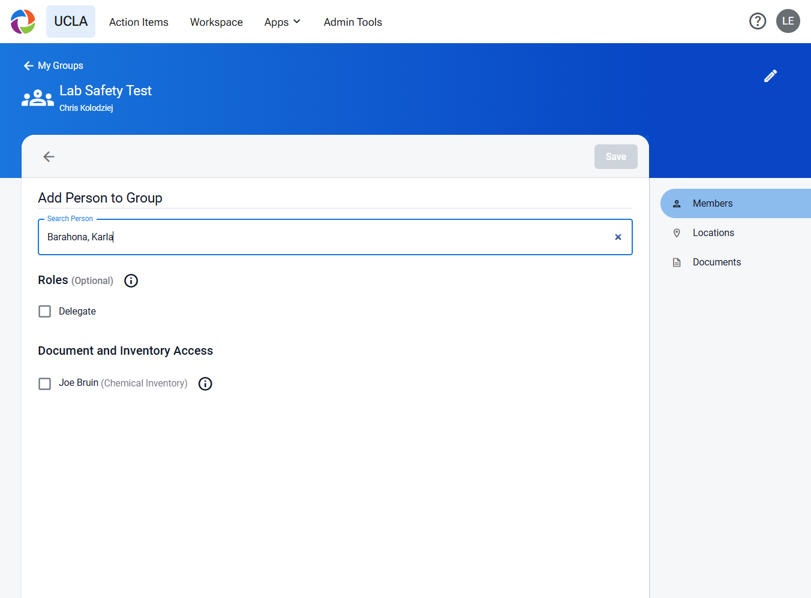The width and height of the screenshot is (811, 598).
Task: Open Admin Tools in top navigation
Action: tap(353, 22)
